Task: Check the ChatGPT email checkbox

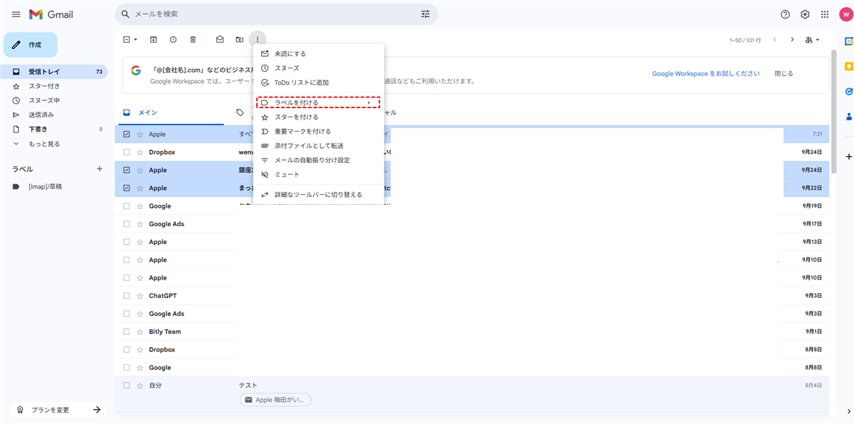Action: point(127,296)
